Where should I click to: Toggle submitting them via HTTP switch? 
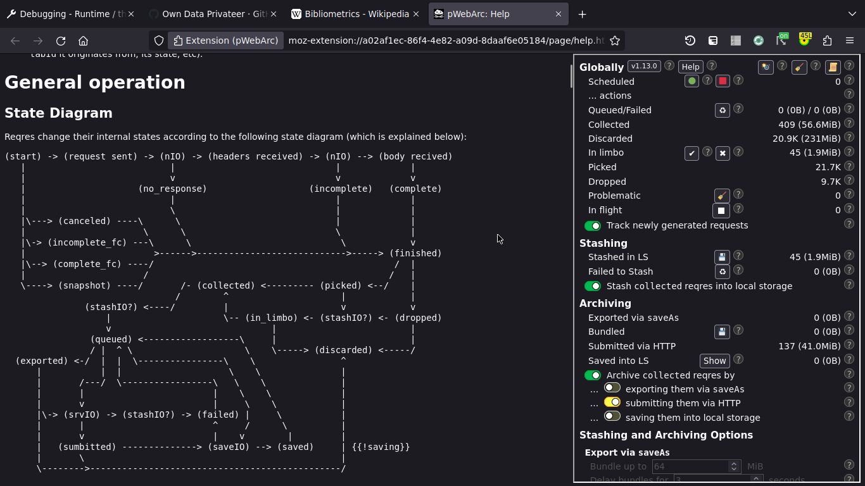point(612,402)
